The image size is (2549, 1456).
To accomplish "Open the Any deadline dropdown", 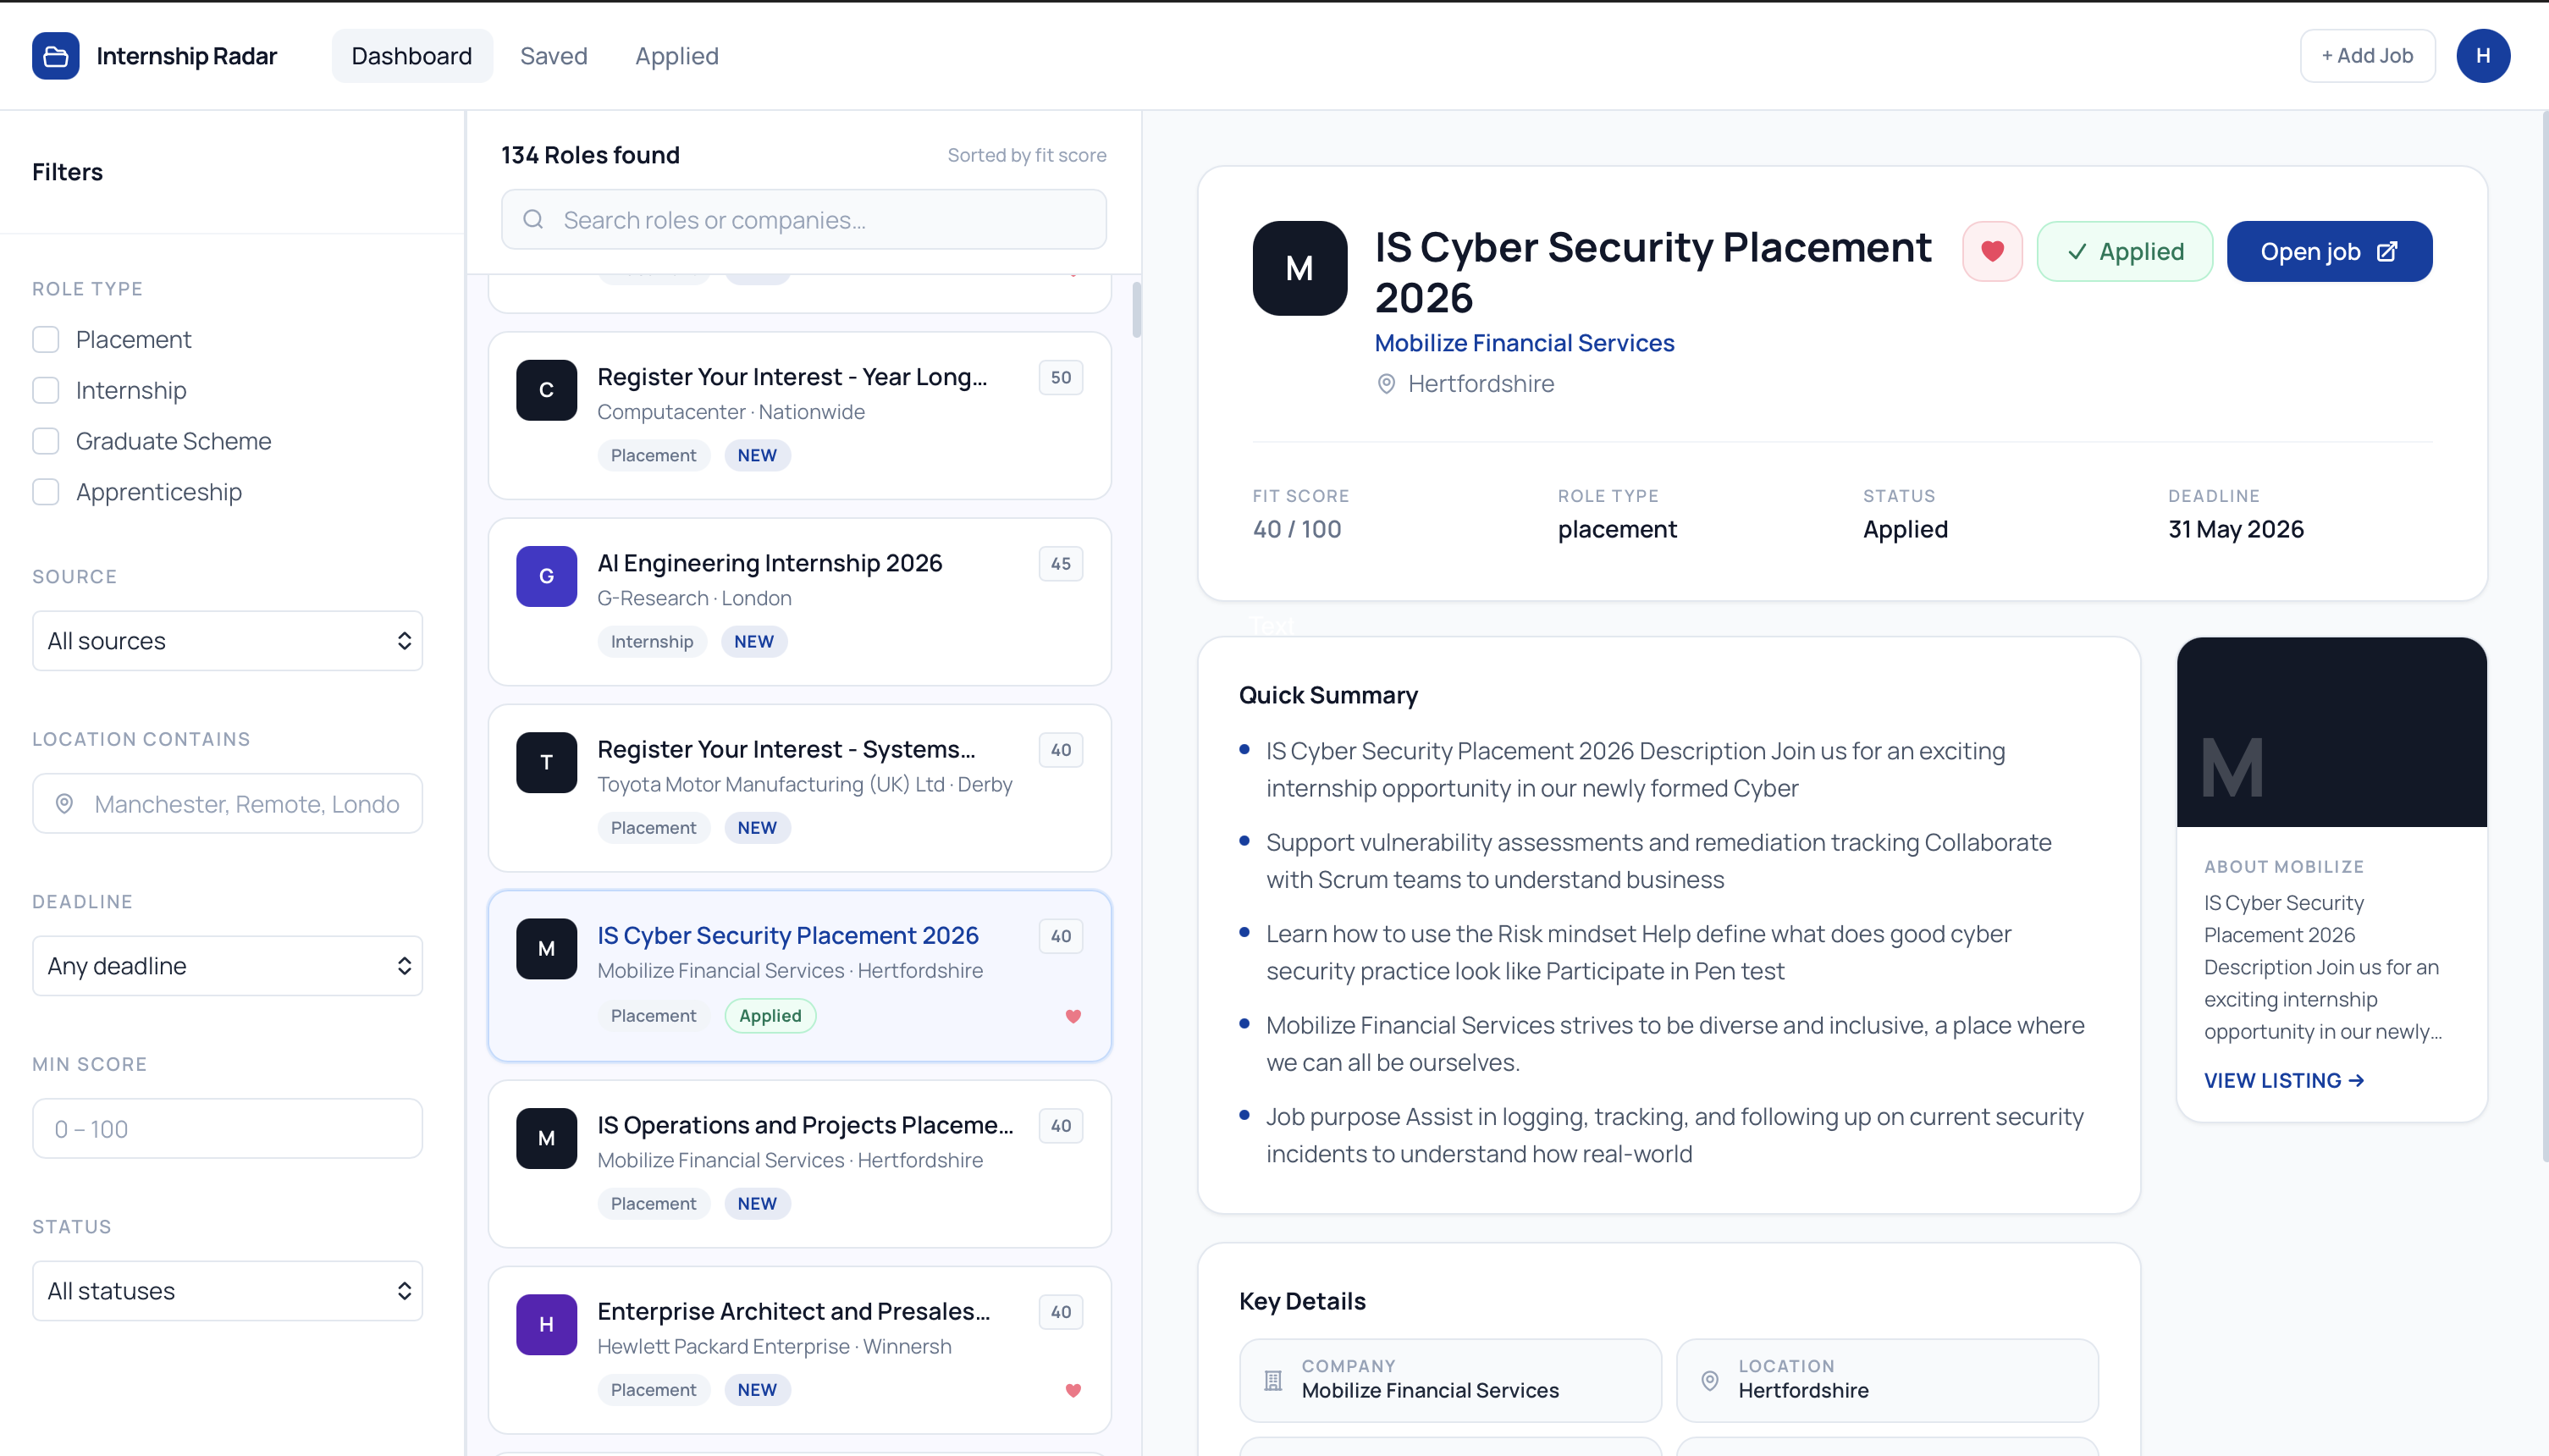I will point(227,966).
